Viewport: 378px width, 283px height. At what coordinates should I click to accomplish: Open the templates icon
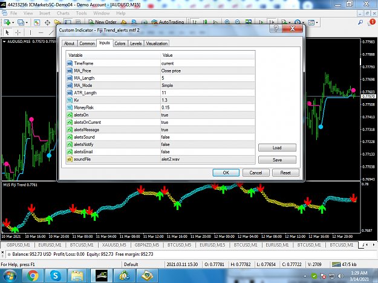point(311,22)
